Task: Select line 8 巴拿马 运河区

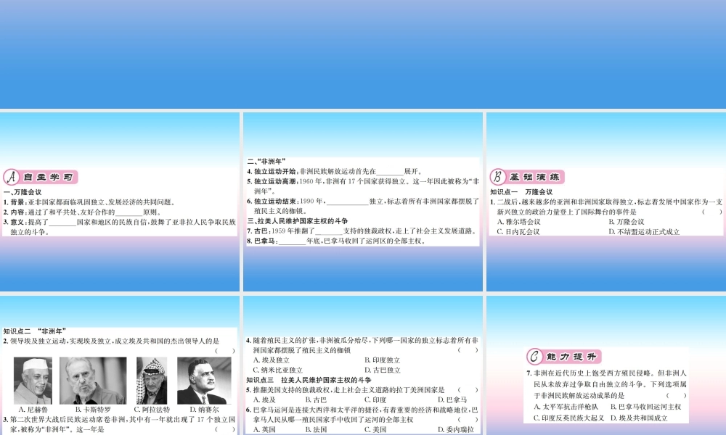Action: click(337, 241)
